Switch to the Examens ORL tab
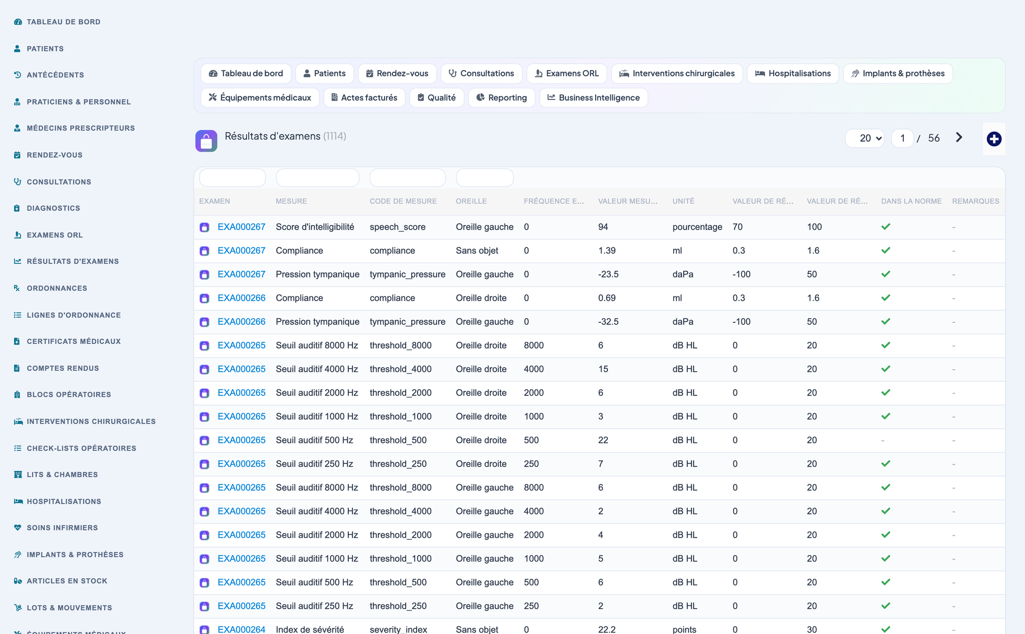This screenshot has height=634, width=1025. pyautogui.click(x=567, y=73)
